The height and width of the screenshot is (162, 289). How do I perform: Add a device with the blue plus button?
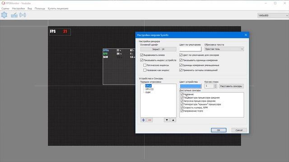[x=144, y=120]
